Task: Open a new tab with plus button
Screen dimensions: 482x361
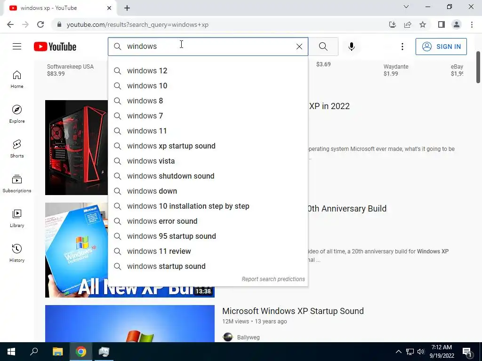Action: tap(127, 8)
